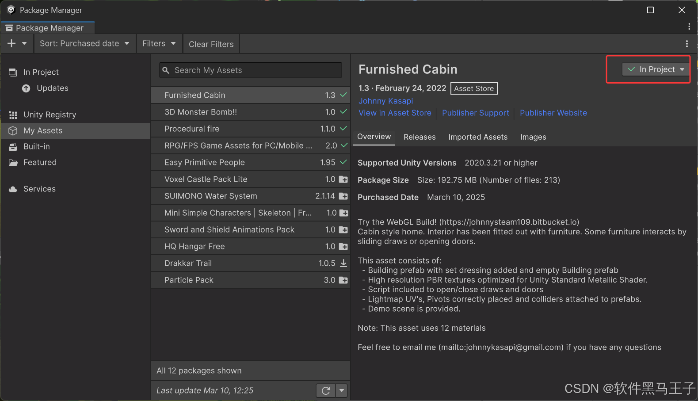Select My Assets in the sidebar

tap(76, 130)
